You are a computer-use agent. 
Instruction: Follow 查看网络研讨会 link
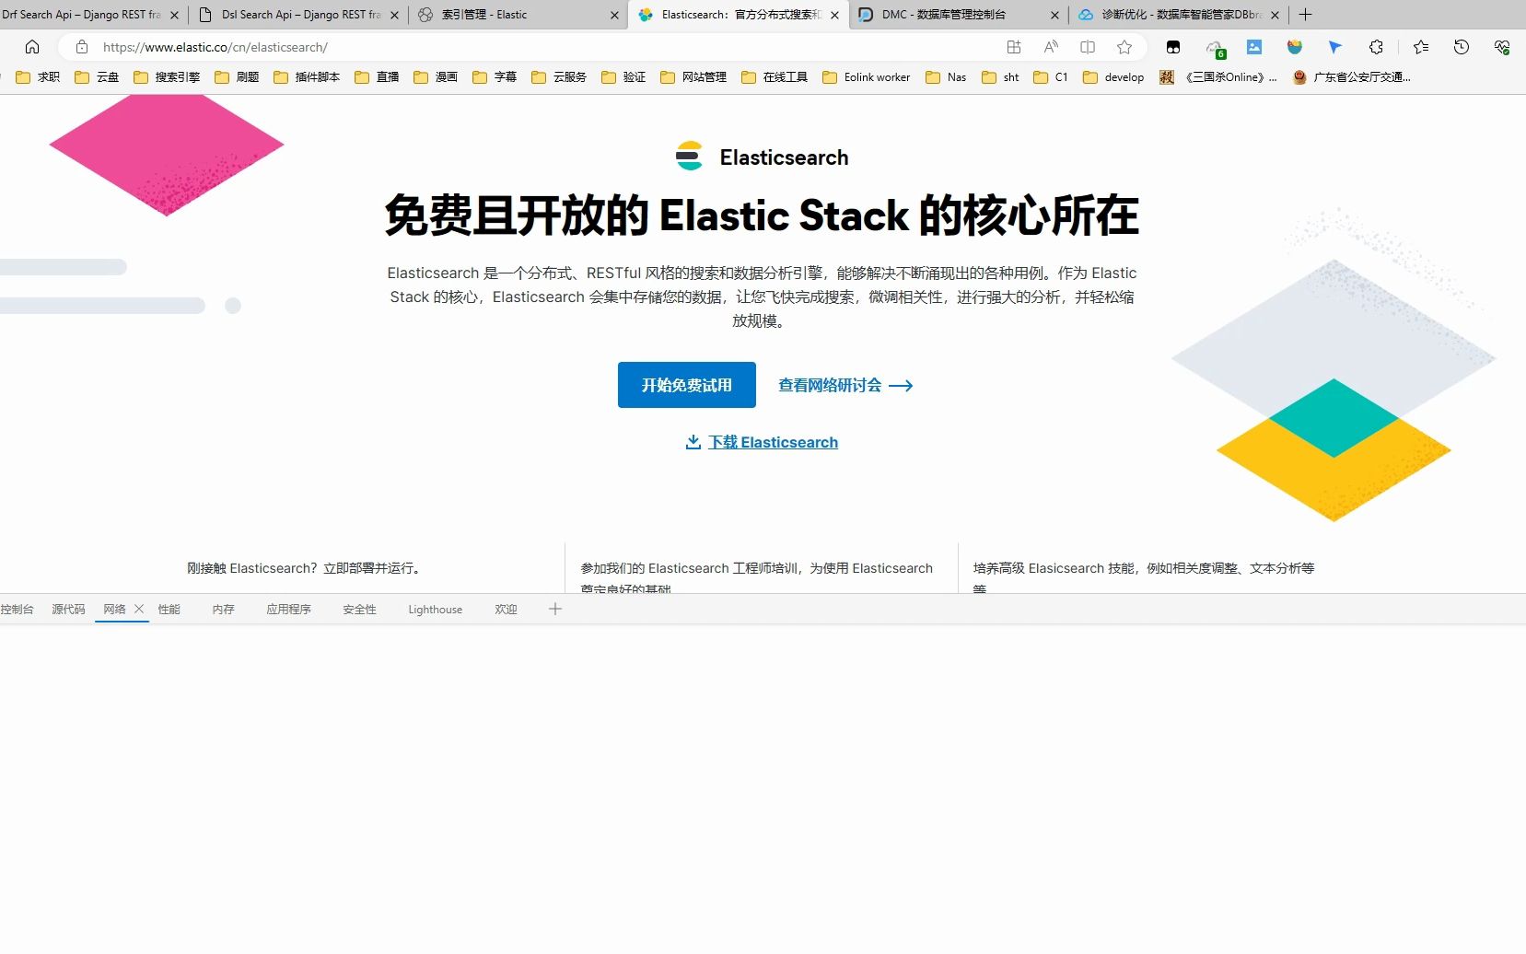pyautogui.click(x=845, y=385)
